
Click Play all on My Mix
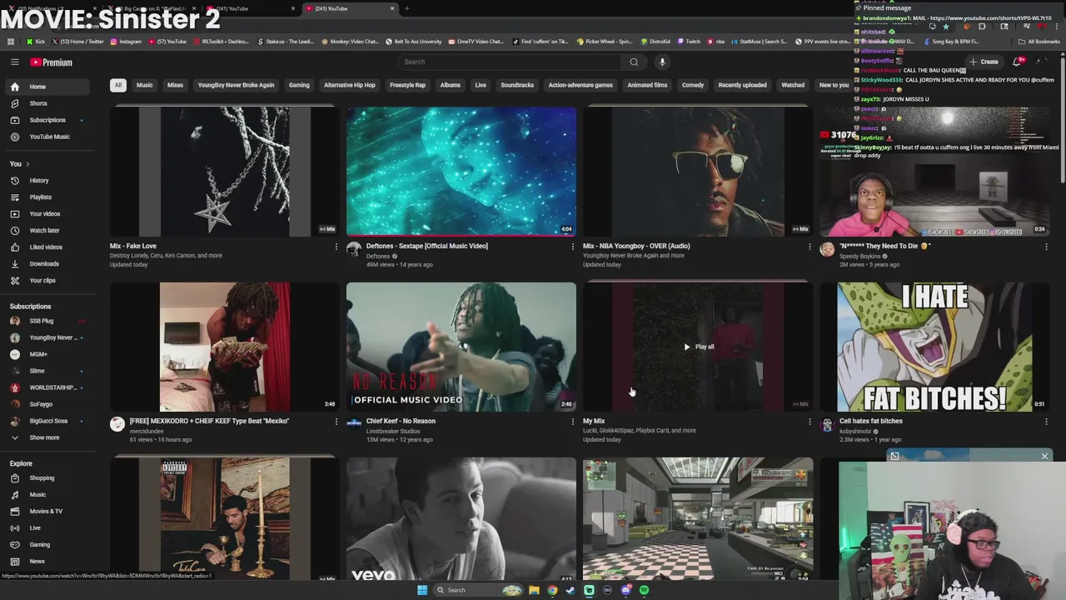pyautogui.click(x=699, y=347)
